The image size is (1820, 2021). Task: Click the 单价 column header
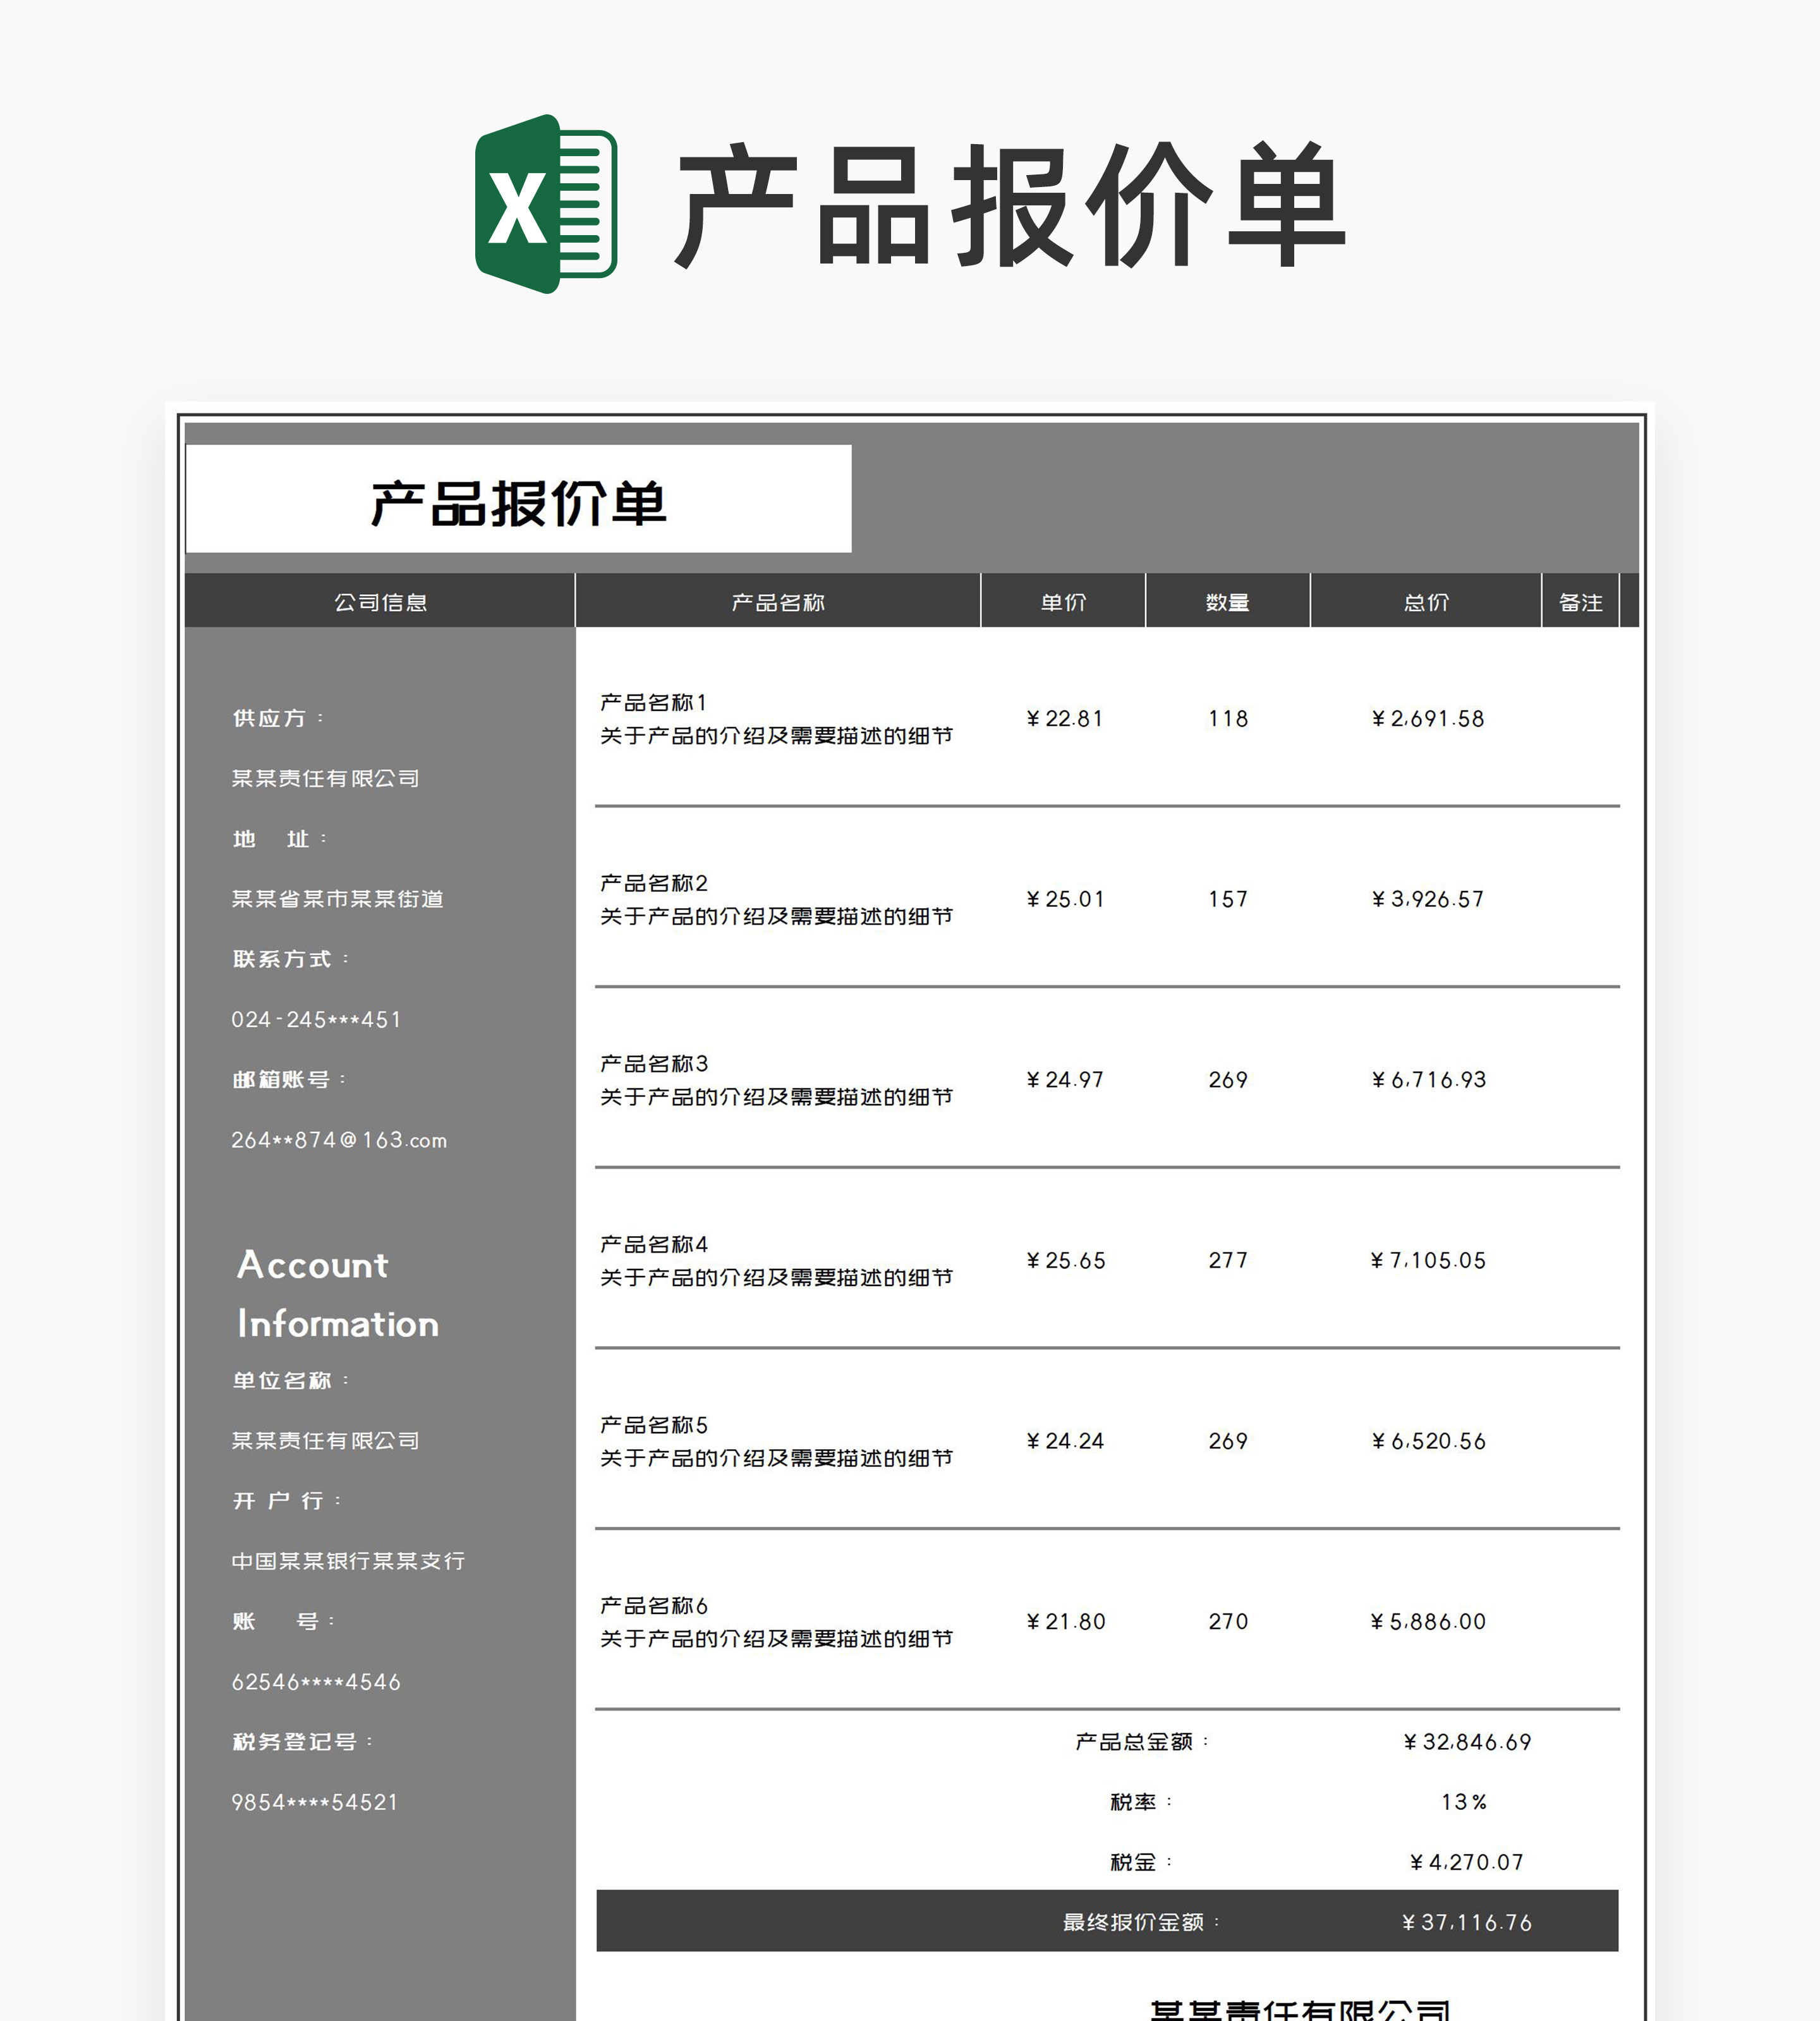pyautogui.click(x=1063, y=601)
